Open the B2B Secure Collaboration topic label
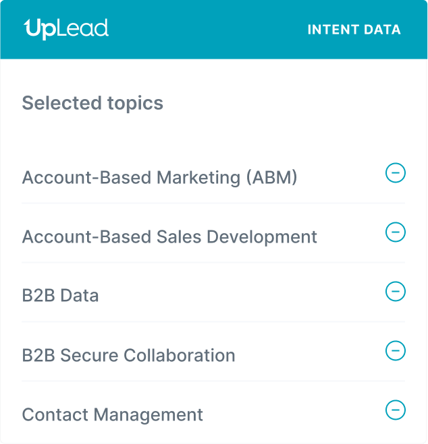Image resolution: width=428 pixels, height=444 pixels. (128, 355)
